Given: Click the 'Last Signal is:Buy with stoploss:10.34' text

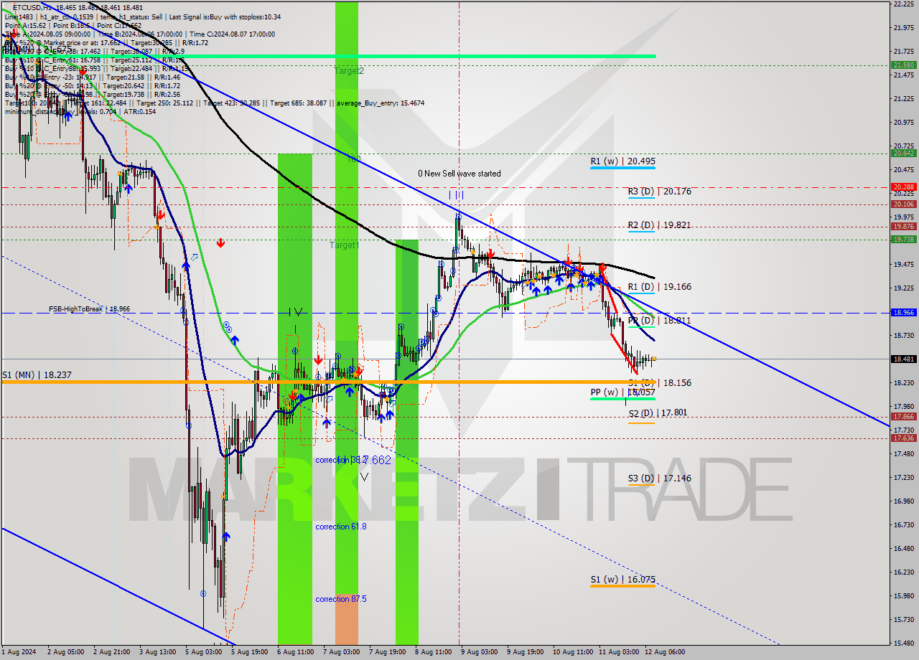Looking at the screenshot, I should 223,16.
